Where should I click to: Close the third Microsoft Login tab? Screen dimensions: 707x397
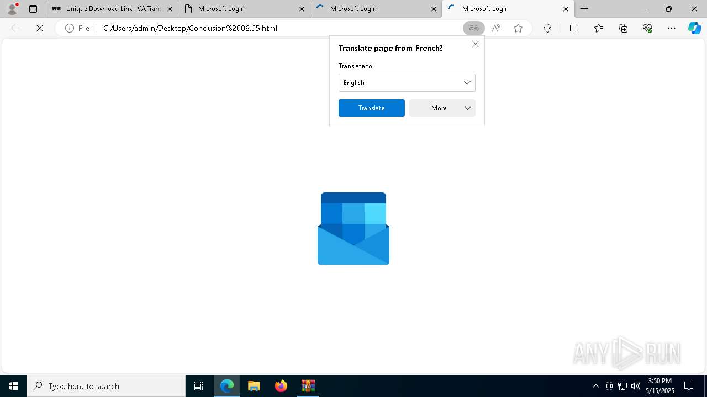click(x=434, y=9)
